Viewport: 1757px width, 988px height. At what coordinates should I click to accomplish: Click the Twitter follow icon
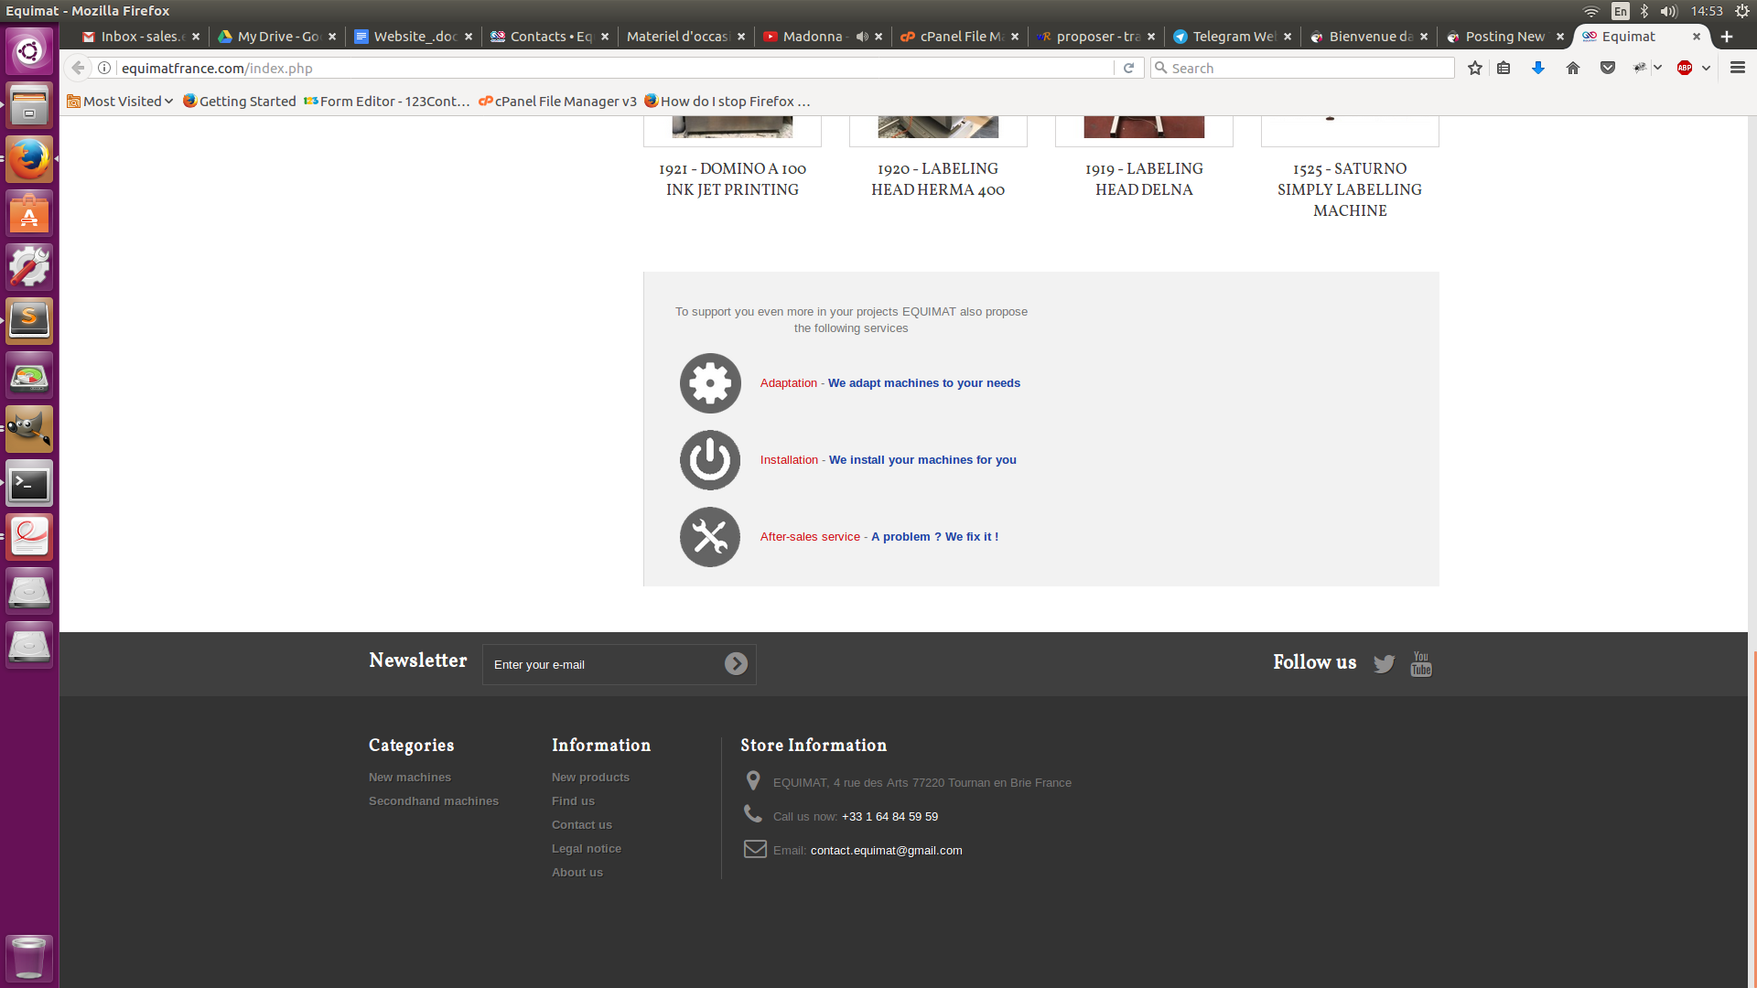1384,664
